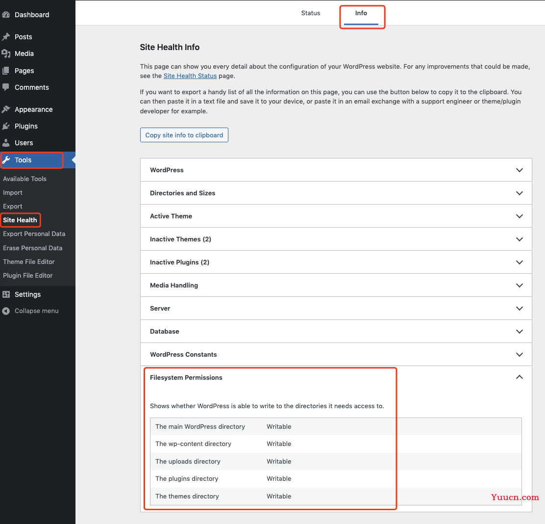545x524 pixels.
Task: Collapse the Filesystem Permissions section
Action: point(520,377)
